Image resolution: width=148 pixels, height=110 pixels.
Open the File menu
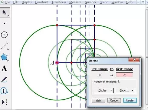(8, 2)
